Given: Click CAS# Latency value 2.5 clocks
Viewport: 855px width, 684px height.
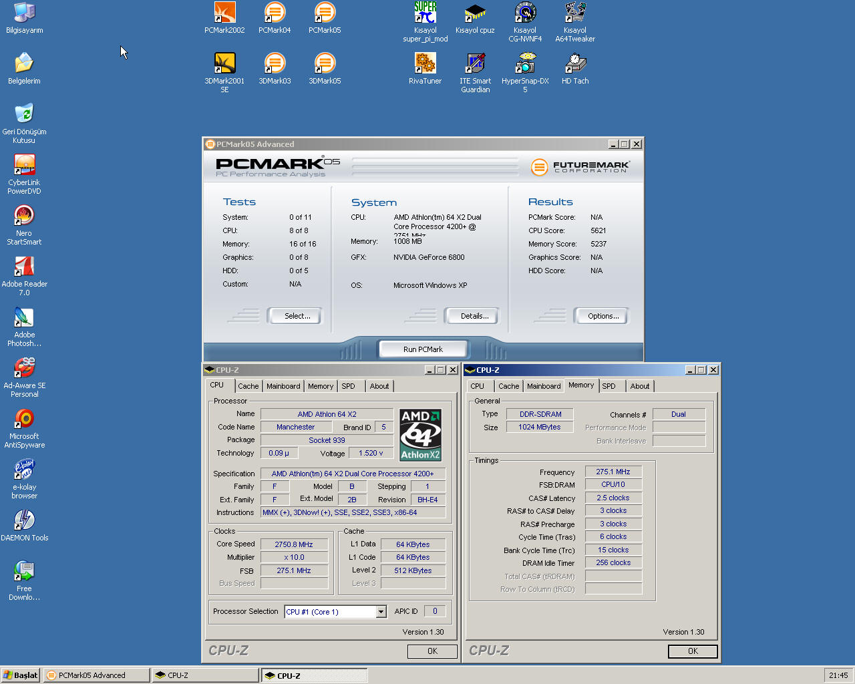Looking at the screenshot, I should pyautogui.click(x=613, y=498).
